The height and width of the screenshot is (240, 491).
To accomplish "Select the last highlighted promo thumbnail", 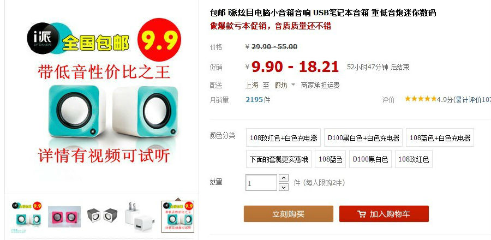I will [x=177, y=217].
